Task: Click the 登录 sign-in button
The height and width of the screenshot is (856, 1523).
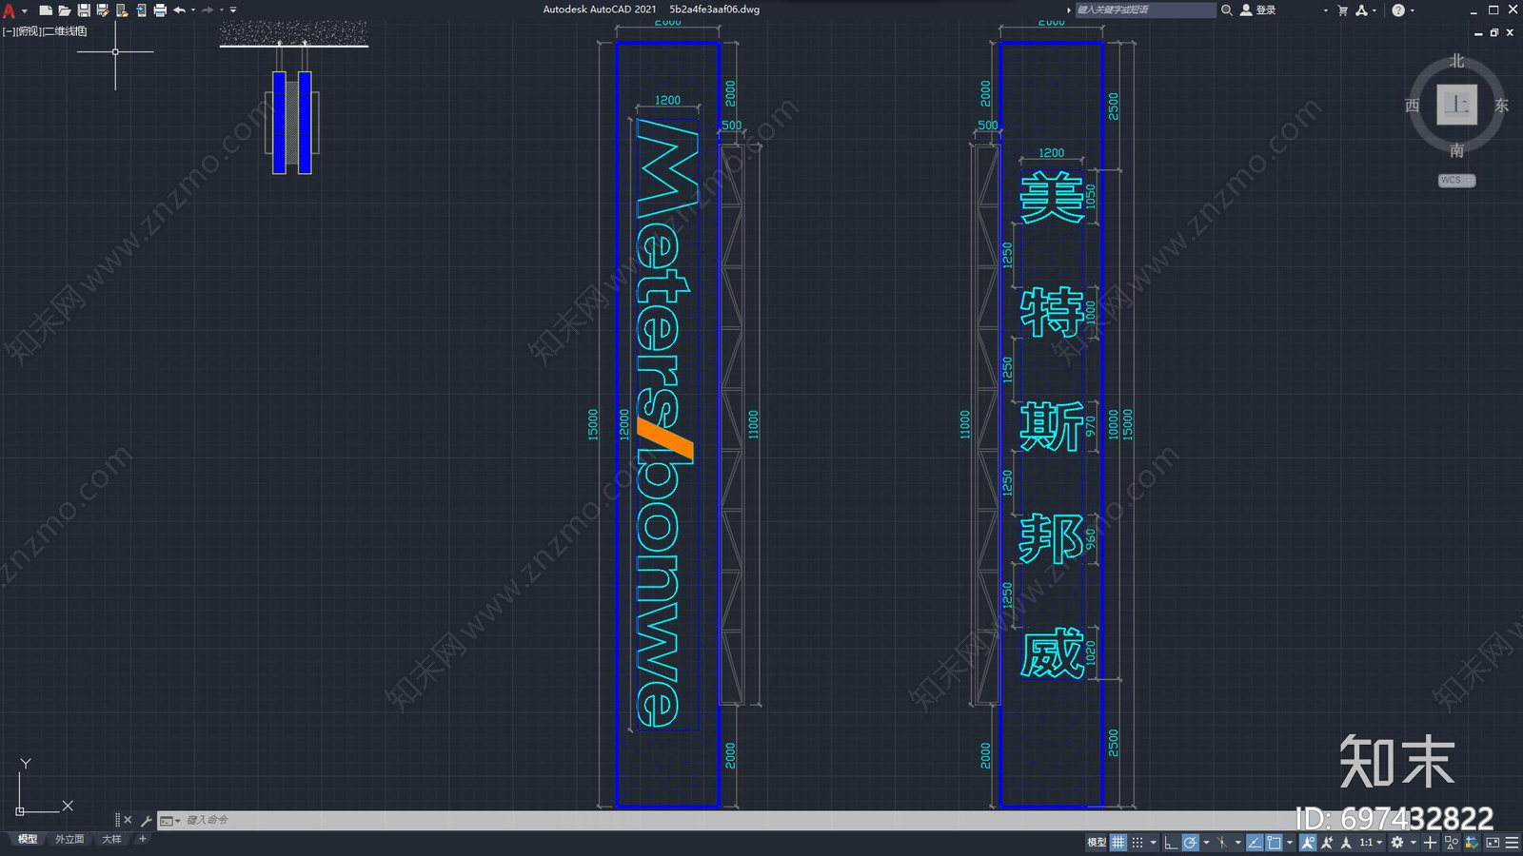Action: (x=1258, y=10)
